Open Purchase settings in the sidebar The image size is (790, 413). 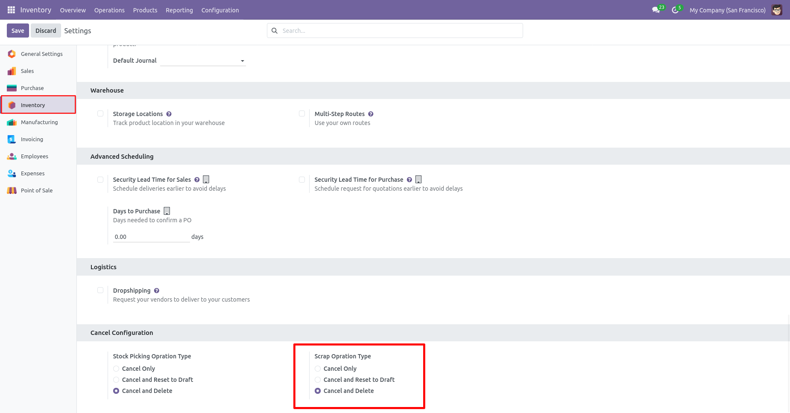click(38, 88)
